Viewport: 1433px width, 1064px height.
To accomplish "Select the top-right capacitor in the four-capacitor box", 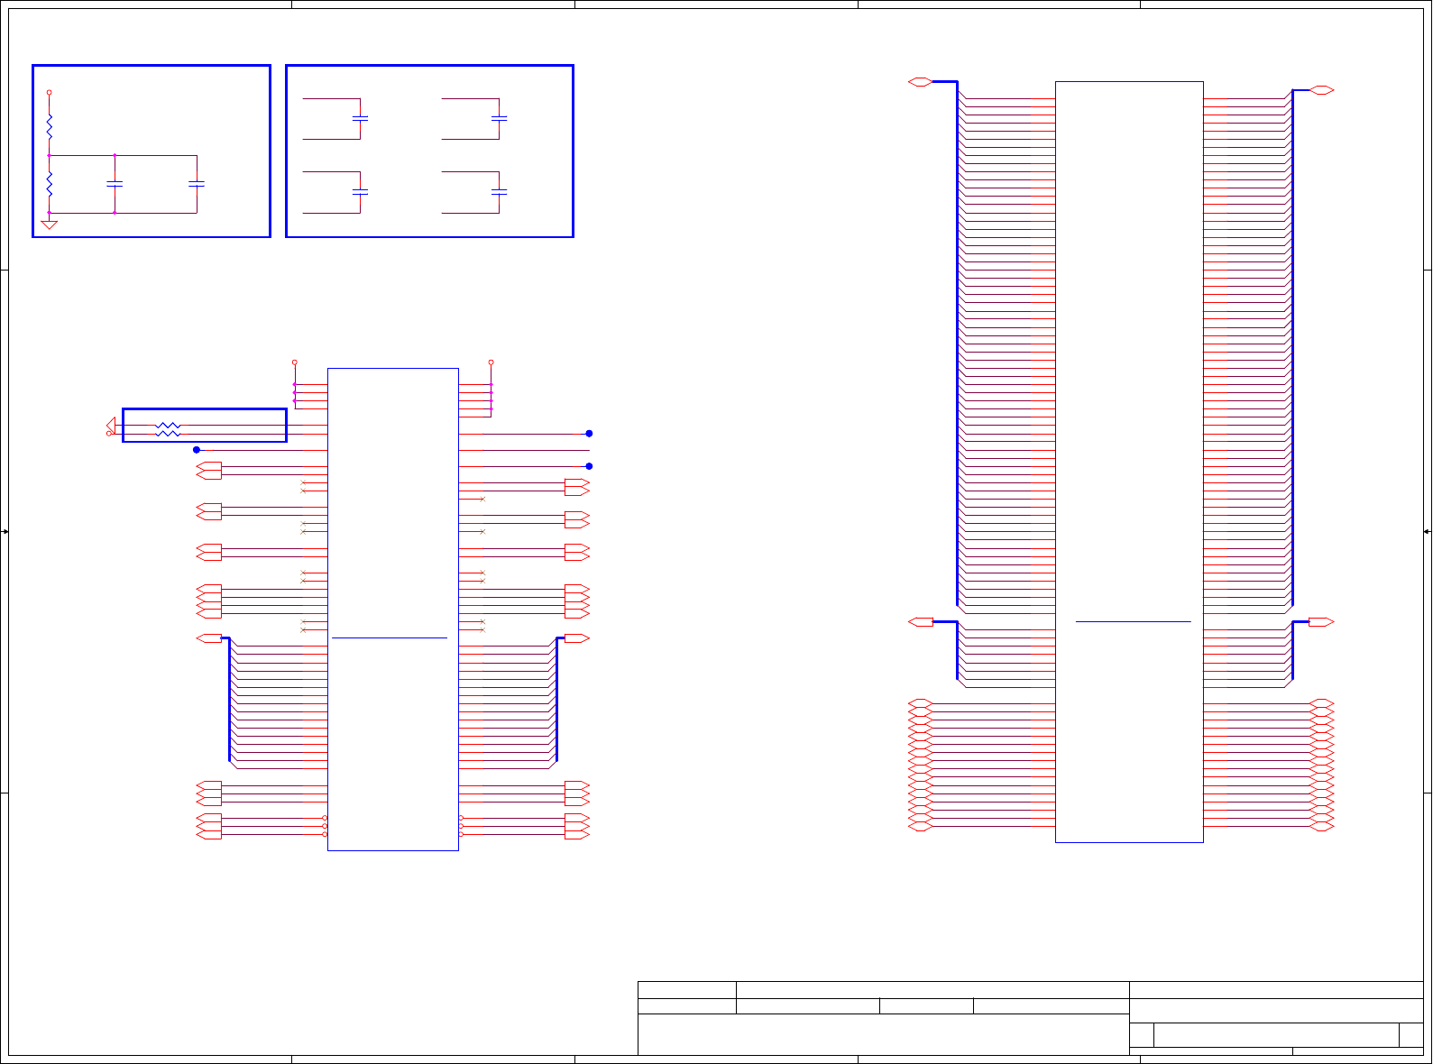I will click(499, 118).
